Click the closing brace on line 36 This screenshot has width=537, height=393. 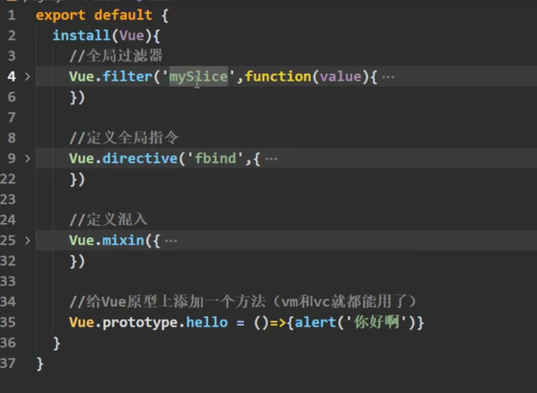(x=56, y=344)
